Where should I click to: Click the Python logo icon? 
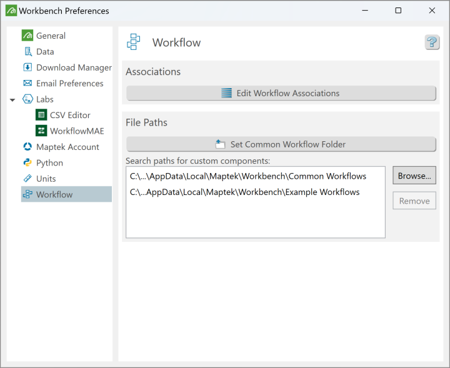click(x=27, y=162)
